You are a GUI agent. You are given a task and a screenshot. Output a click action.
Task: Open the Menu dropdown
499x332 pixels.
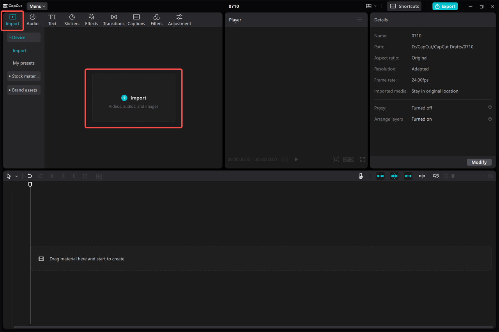[x=37, y=6]
